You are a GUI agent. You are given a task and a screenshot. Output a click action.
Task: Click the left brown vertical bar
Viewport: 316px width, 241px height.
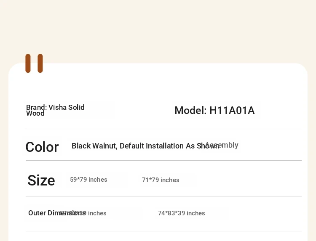(x=28, y=63)
